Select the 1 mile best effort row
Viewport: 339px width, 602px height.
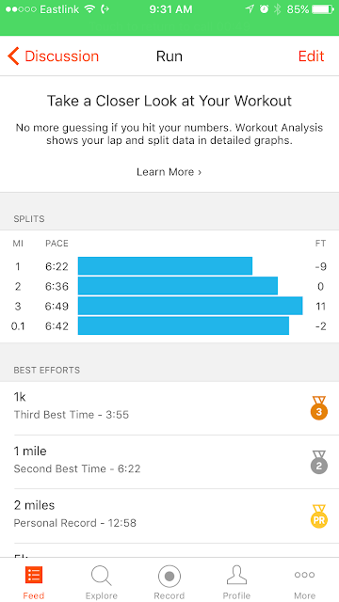tap(169, 462)
